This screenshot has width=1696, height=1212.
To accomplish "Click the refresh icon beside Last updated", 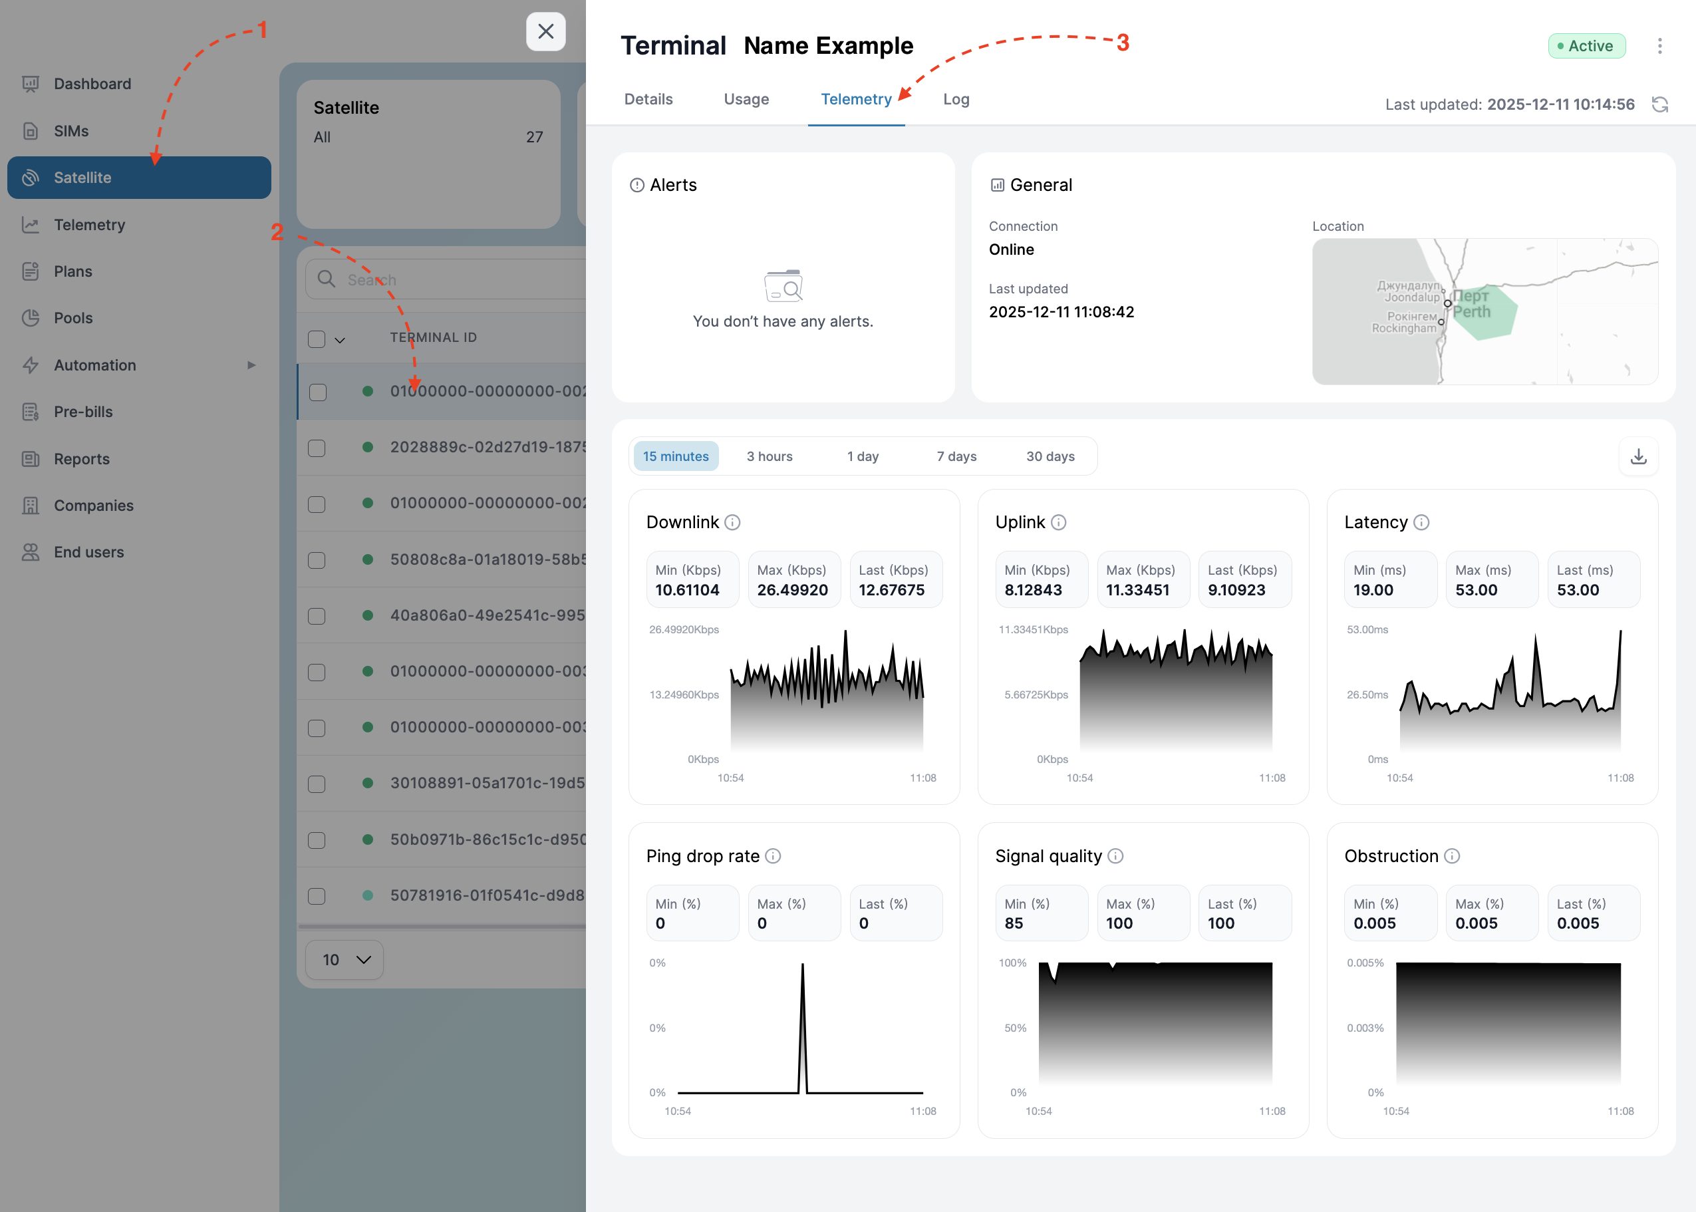I will tap(1659, 104).
